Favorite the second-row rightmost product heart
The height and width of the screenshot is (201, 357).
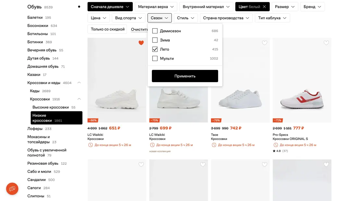[x=326, y=165]
